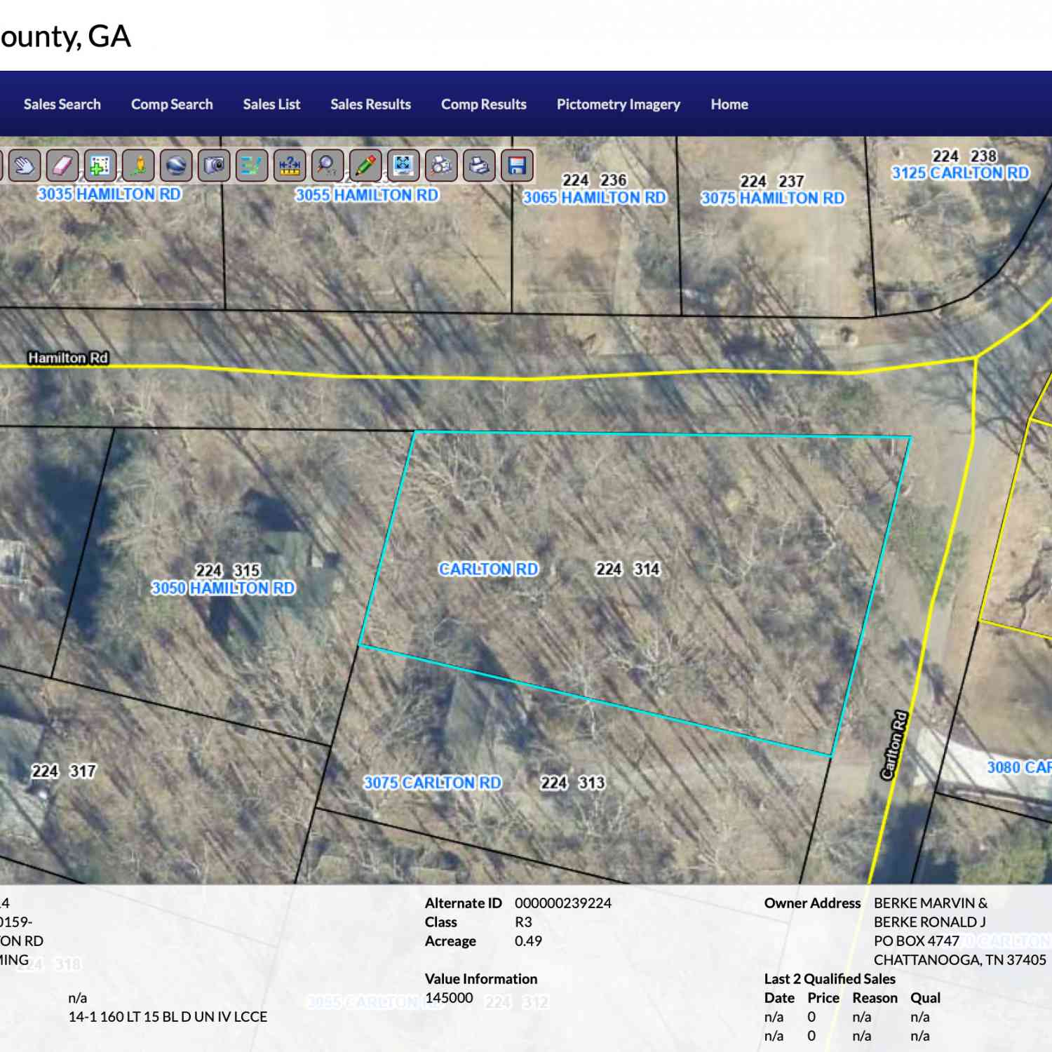Open the Sales Results tab

pos(370,104)
